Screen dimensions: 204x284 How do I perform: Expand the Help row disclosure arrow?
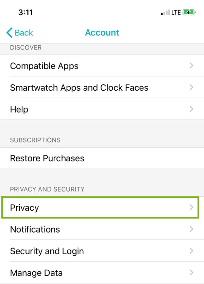[191, 109]
